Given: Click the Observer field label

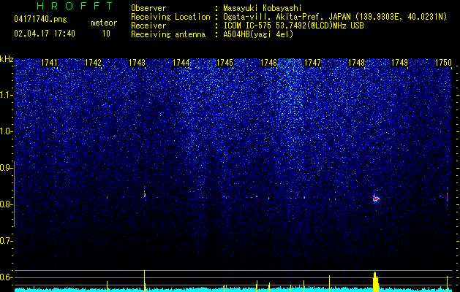Looking at the screenshot, I should point(148,8).
